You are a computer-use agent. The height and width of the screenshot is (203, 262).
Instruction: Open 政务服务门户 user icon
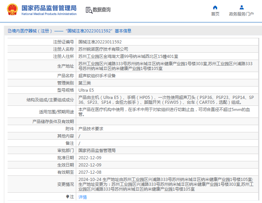(241, 8)
